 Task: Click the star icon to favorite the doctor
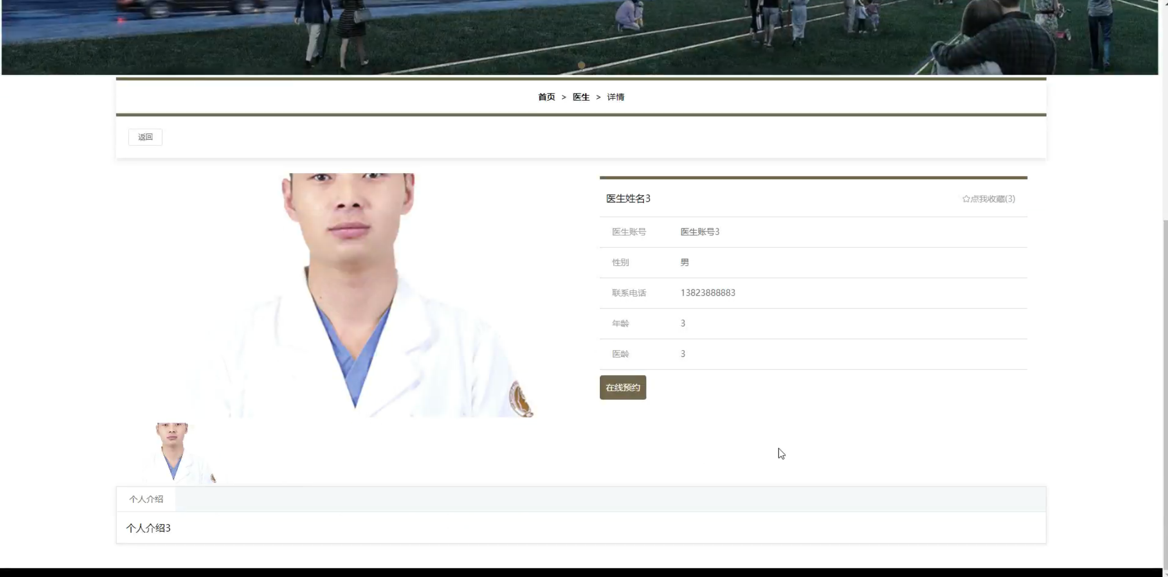click(966, 198)
